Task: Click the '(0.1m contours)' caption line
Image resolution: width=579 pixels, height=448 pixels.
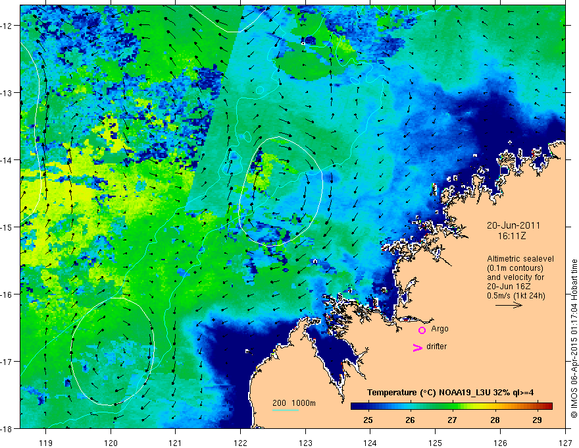Action: [515, 268]
